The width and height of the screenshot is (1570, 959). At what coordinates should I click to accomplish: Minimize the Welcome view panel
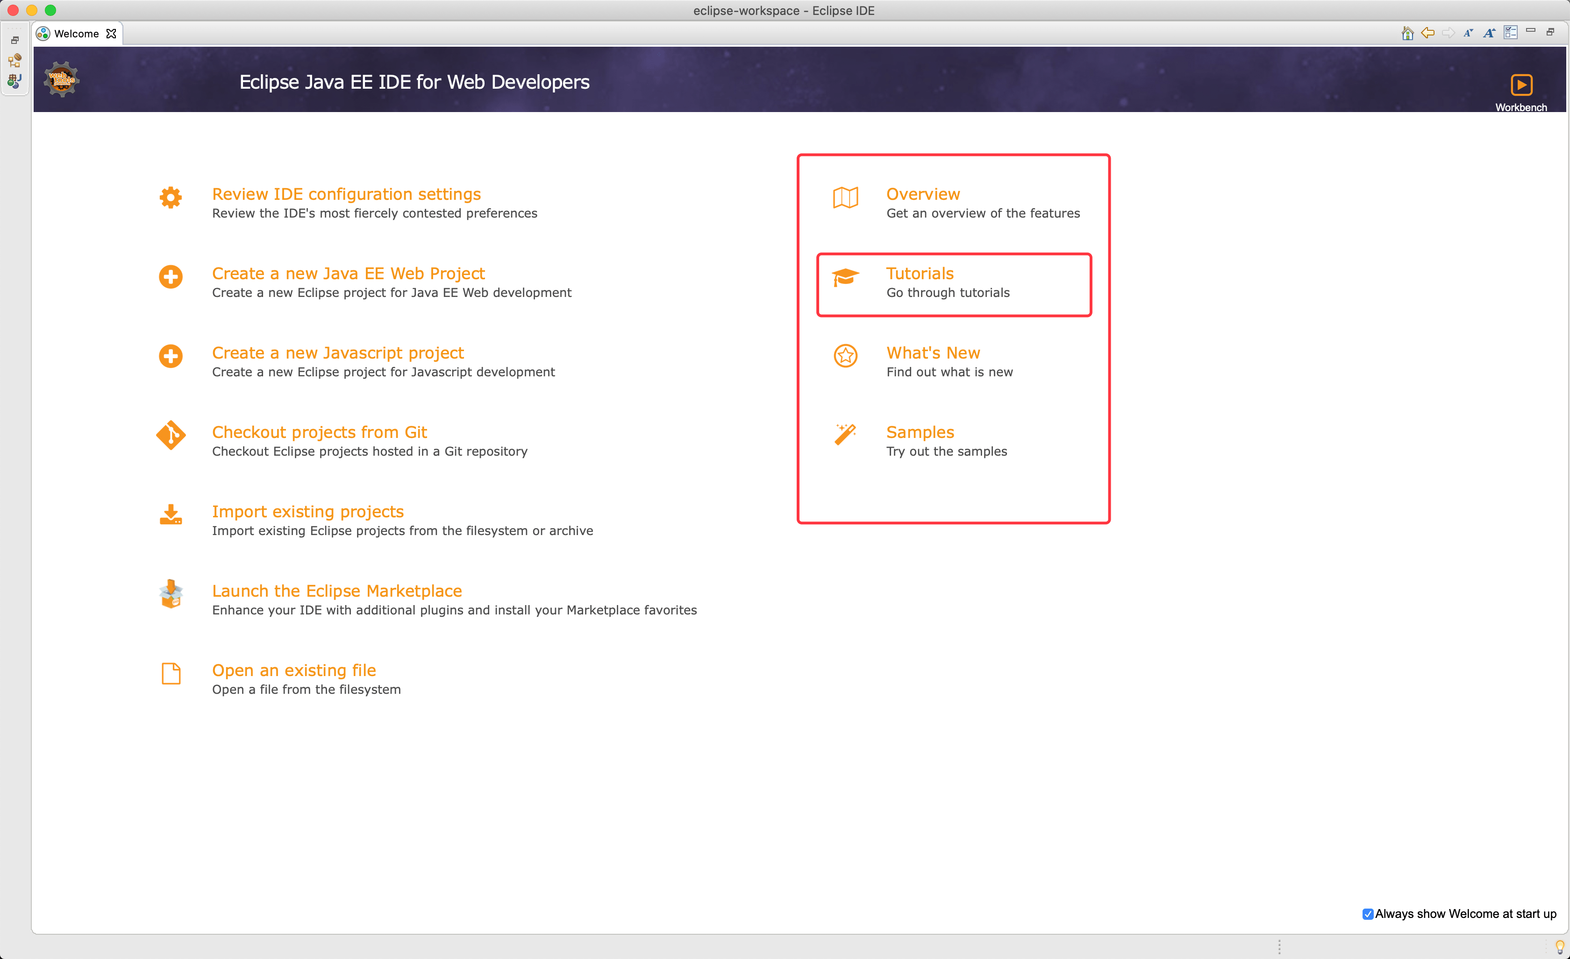pyautogui.click(x=1530, y=30)
